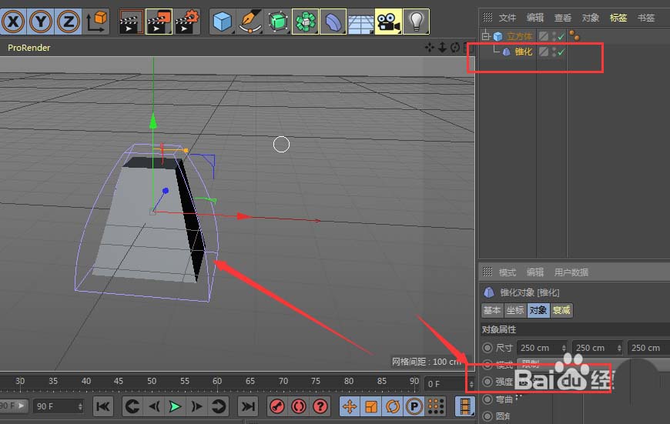Click the keyframe selection question-mark icon
The width and height of the screenshot is (670, 424).
click(x=320, y=406)
